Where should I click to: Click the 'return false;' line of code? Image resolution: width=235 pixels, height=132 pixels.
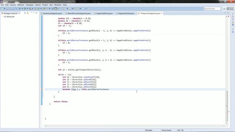[x=61, y=102]
